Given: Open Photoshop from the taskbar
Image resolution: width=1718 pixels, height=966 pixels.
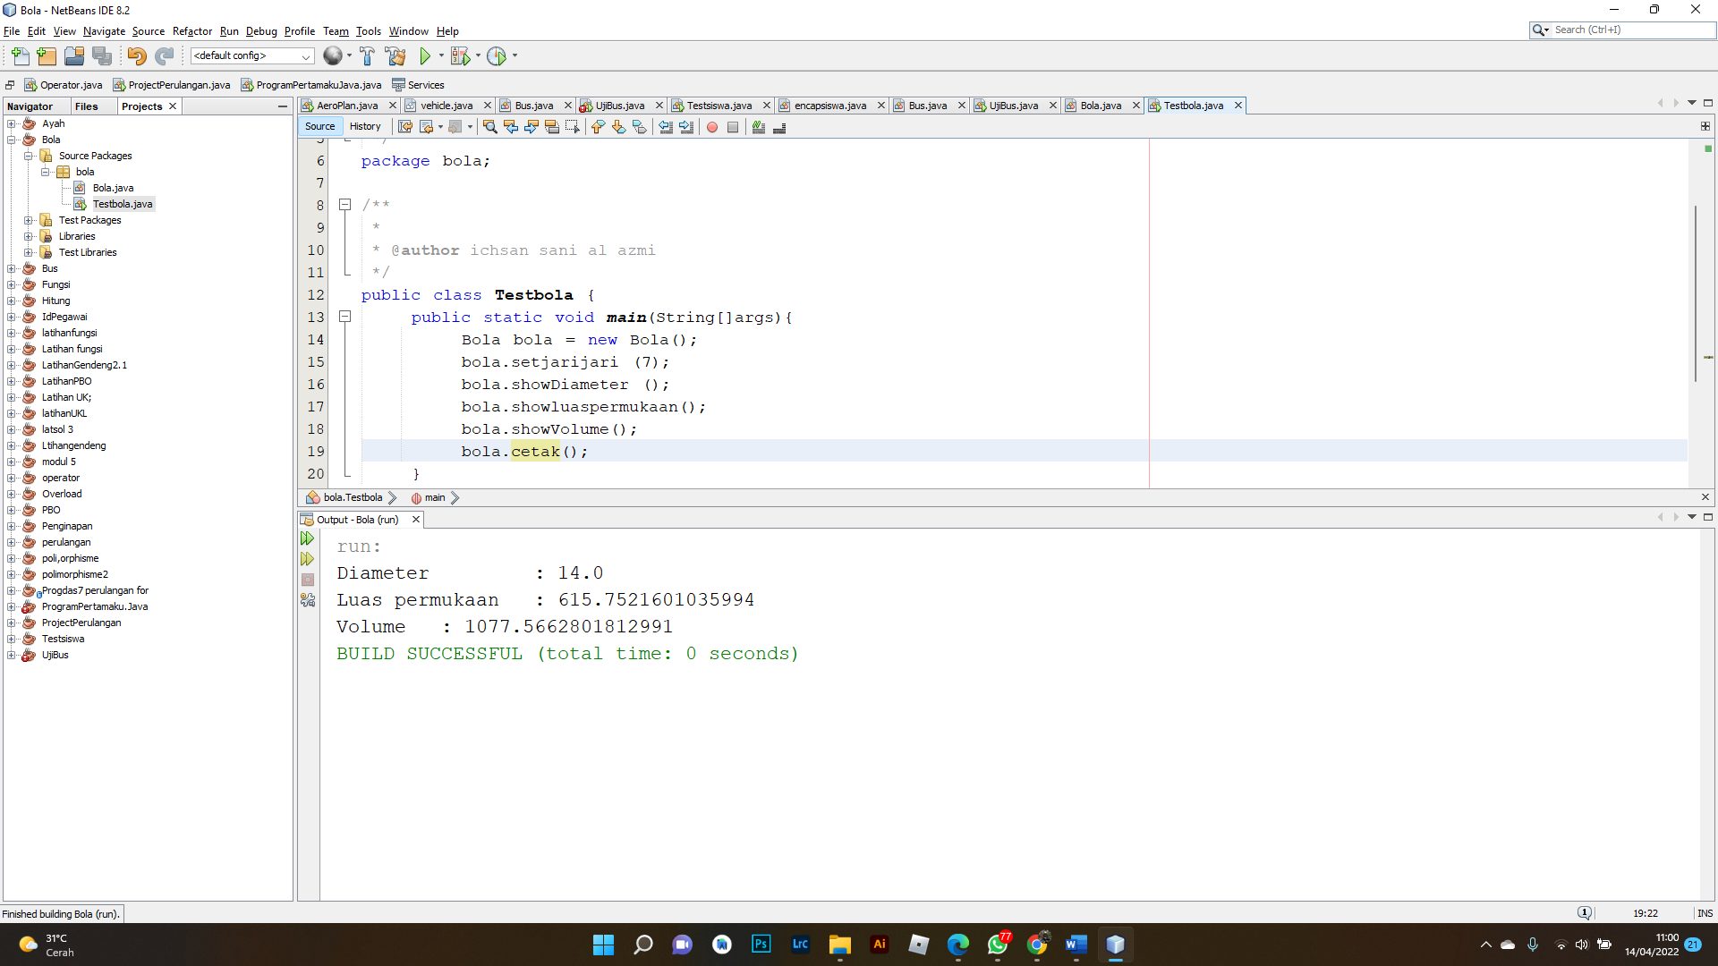Looking at the screenshot, I should pyautogui.click(x=761, y=945).
